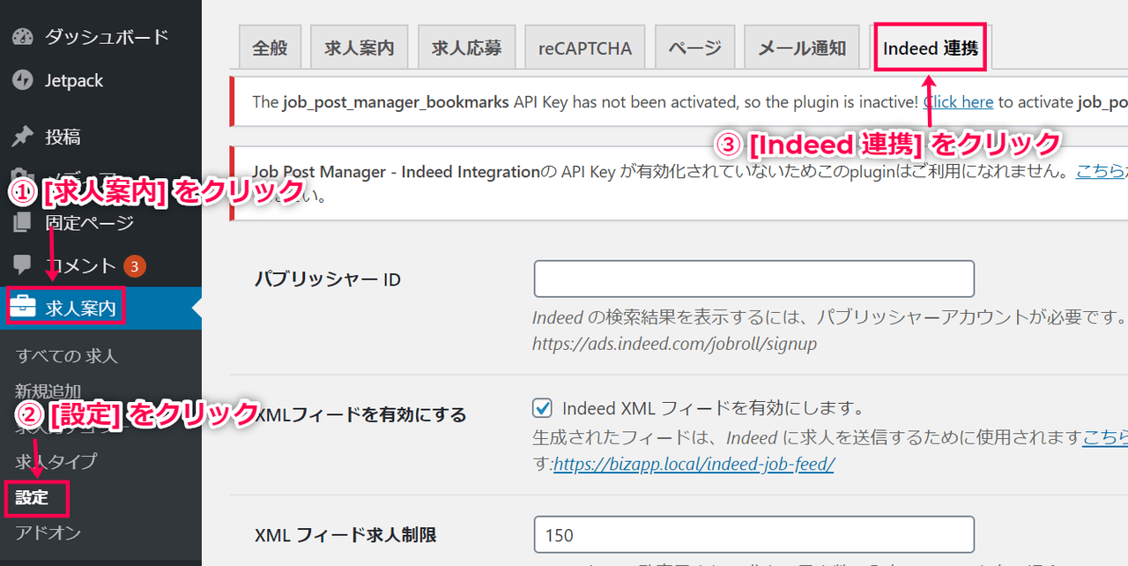
Task: Click the Dashboard gauge icon
Action: click(x=23, y=37)
